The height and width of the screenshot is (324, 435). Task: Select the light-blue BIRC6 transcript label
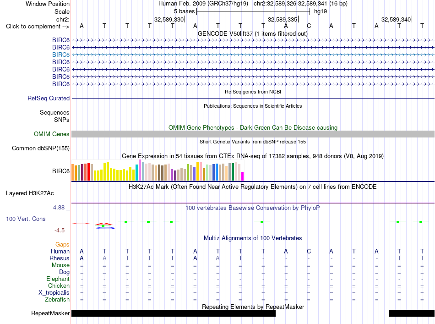point(61,55)
